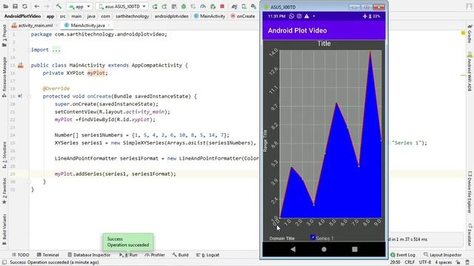Click the CRLF line separator indicator

[x=410, y=262]
